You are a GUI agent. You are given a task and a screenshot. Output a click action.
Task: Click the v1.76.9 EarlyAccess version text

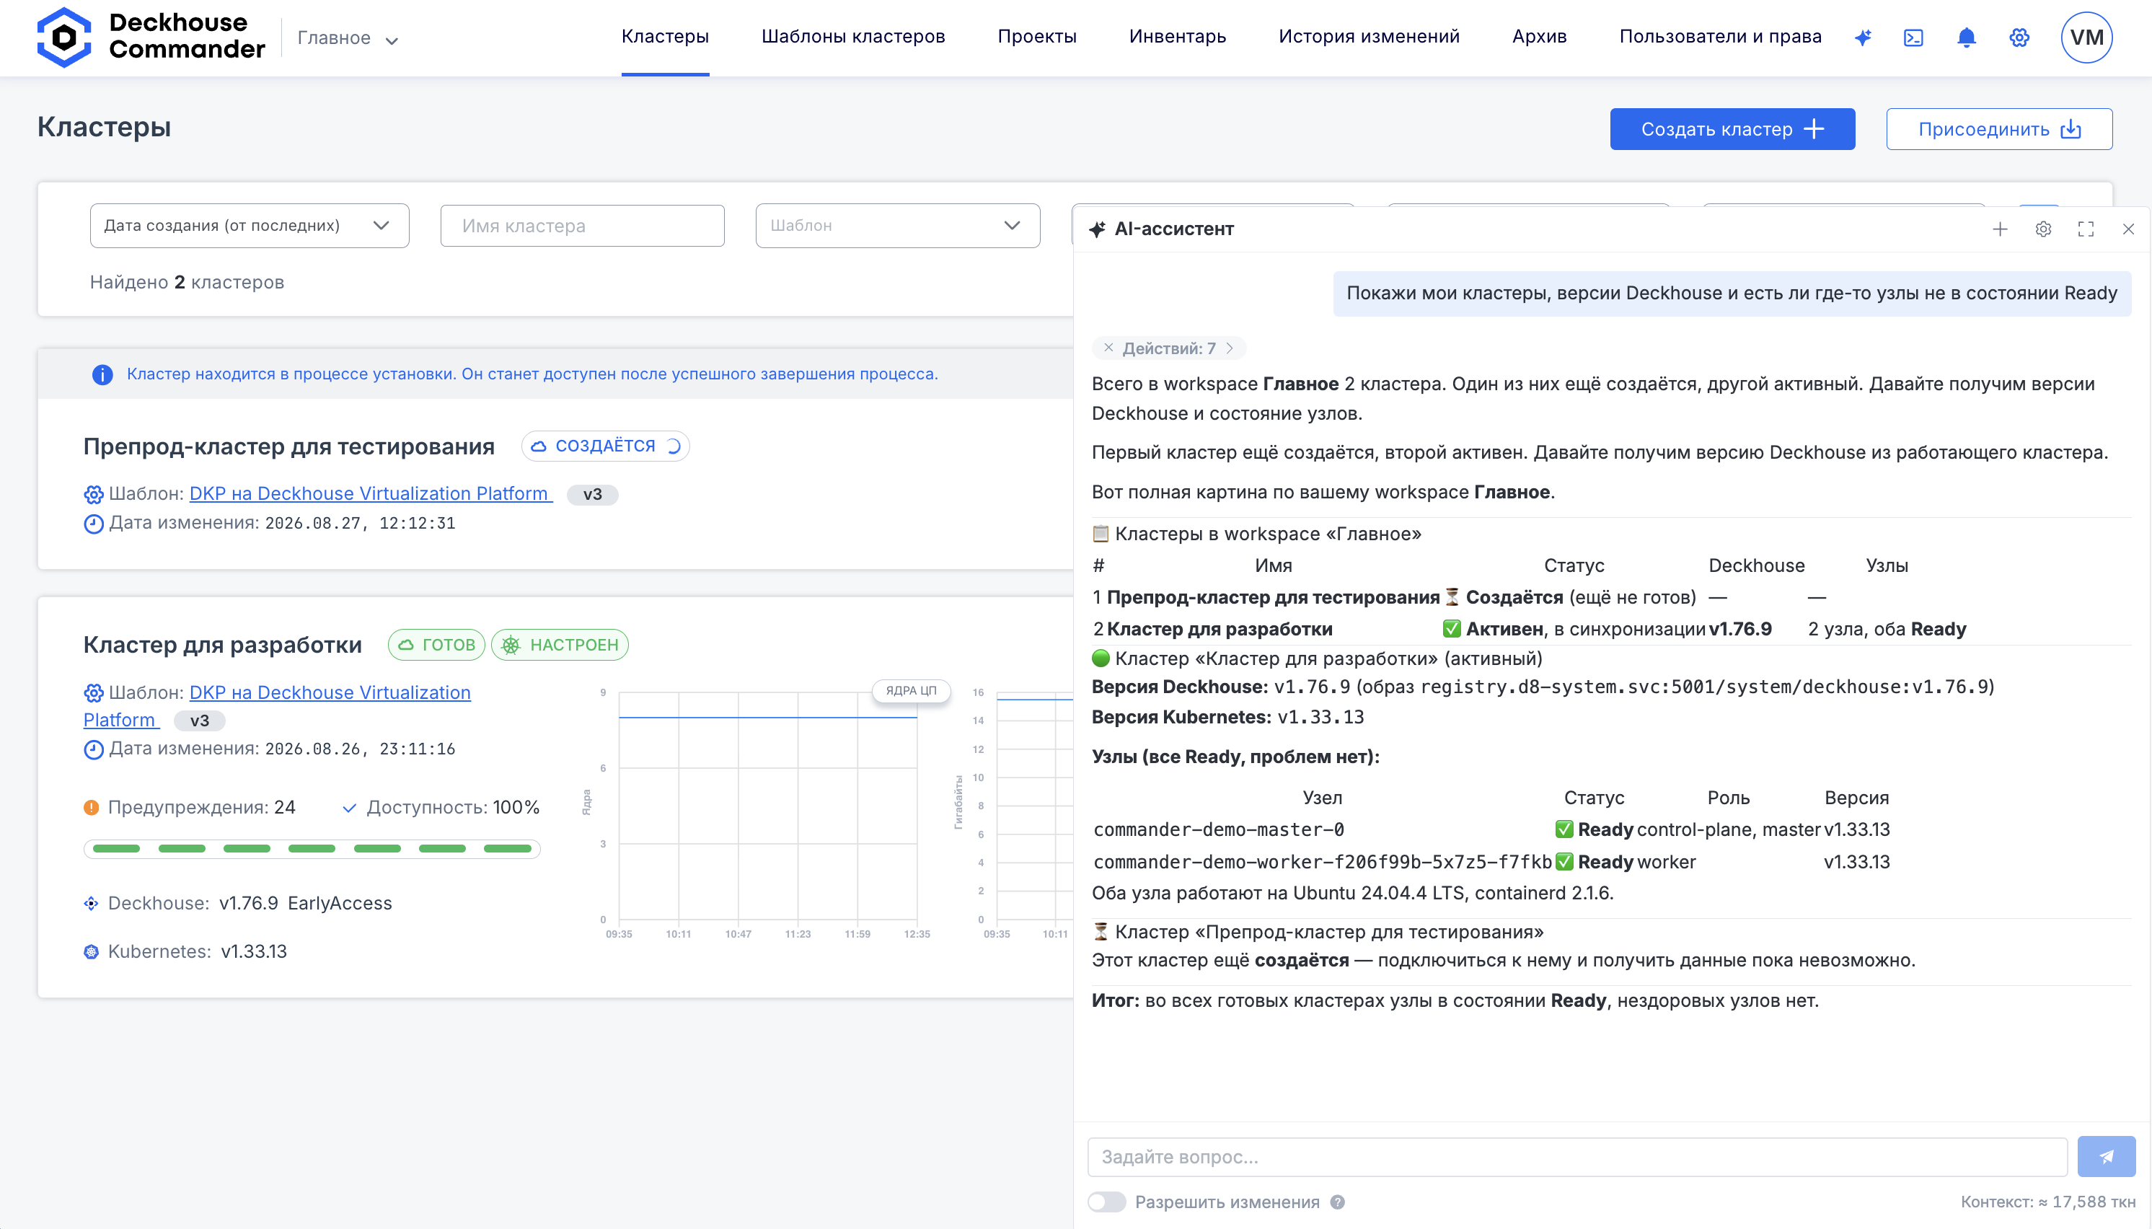point(306,903)
